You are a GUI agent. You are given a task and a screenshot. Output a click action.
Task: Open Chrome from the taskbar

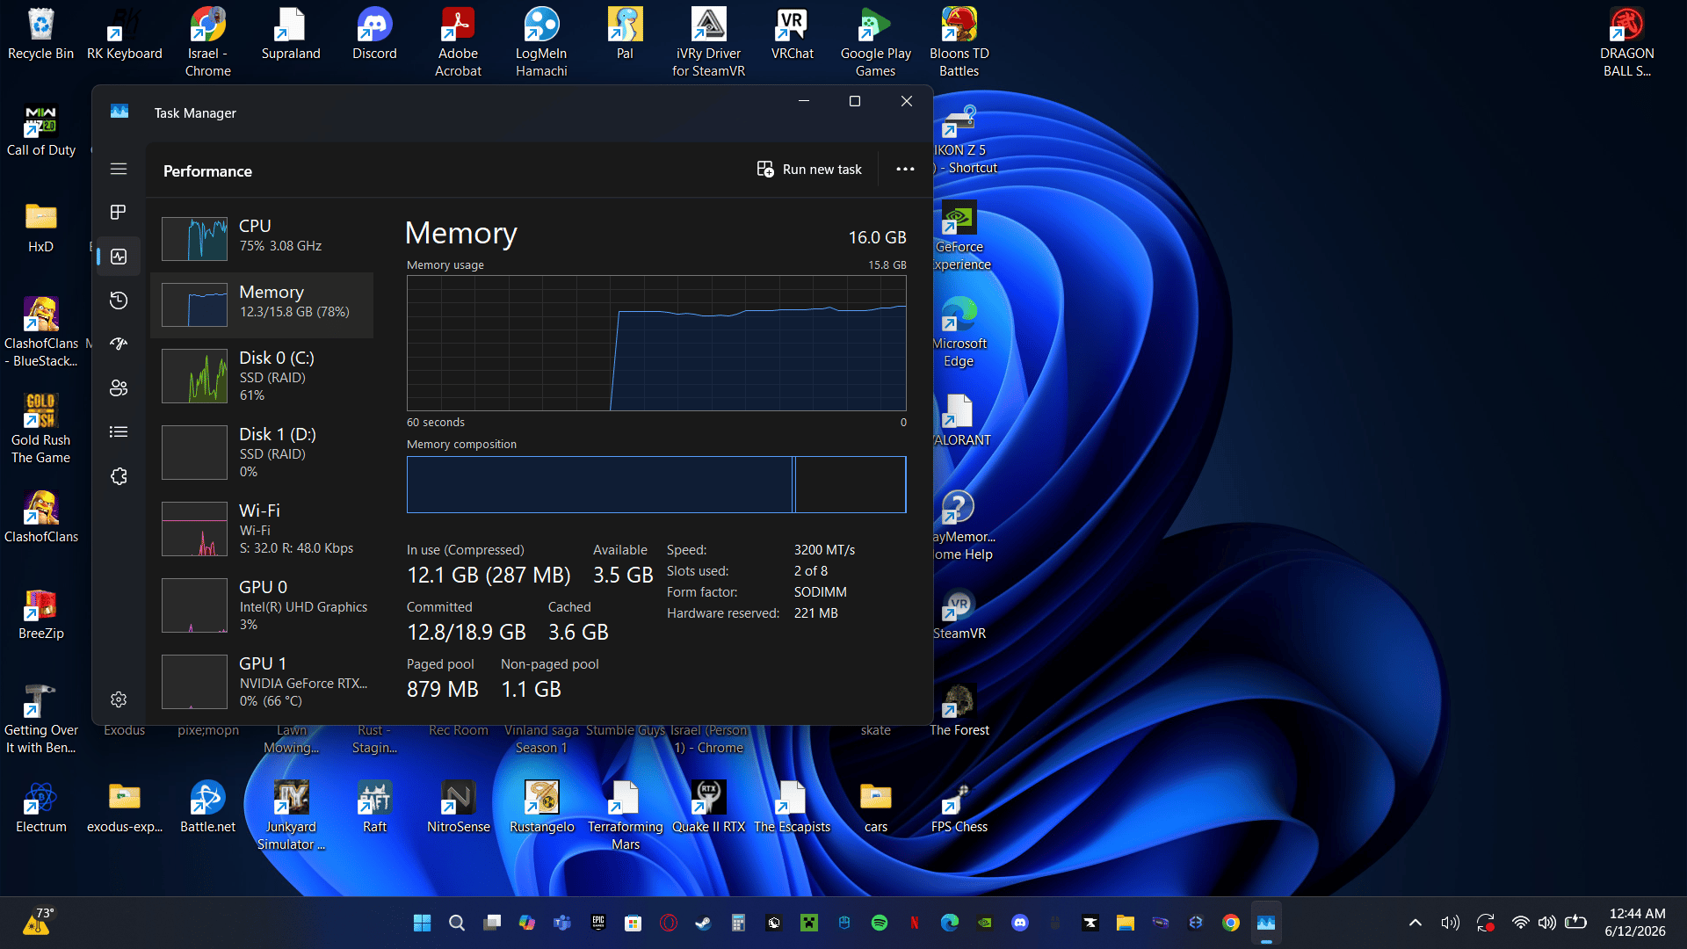click(x=1231, y=923)
